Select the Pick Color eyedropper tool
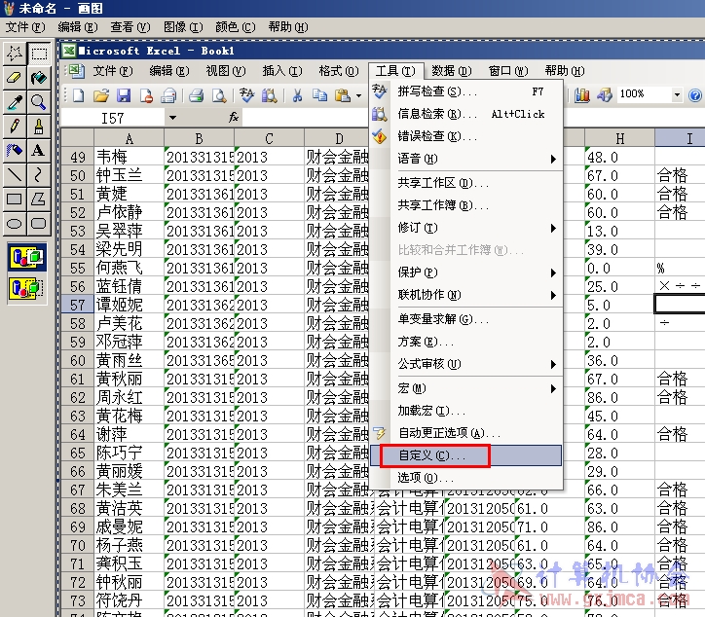 point(15,102)
